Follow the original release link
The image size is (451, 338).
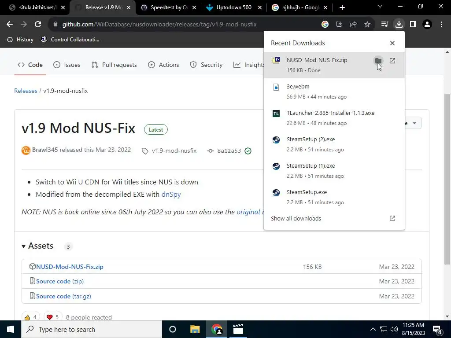(x=250, y=212)
